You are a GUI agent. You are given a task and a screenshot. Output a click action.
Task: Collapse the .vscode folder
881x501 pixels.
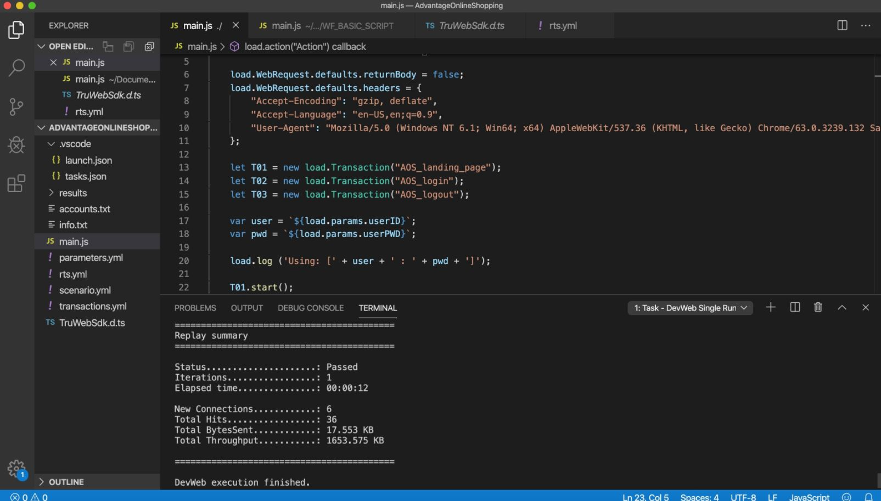tap(51, 144)
